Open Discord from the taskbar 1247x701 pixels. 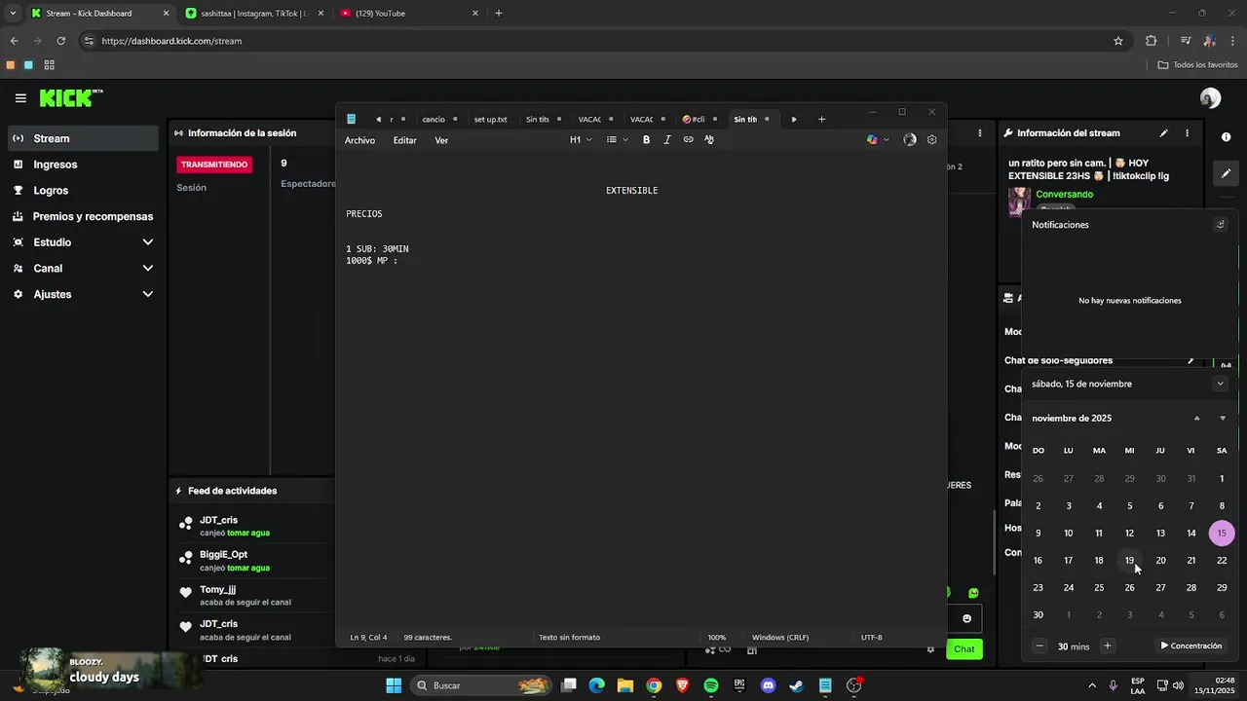768,685
